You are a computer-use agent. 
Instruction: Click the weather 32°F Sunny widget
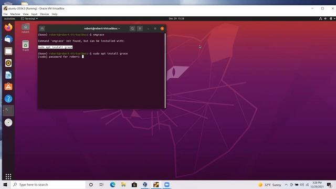tap(269, 184)
